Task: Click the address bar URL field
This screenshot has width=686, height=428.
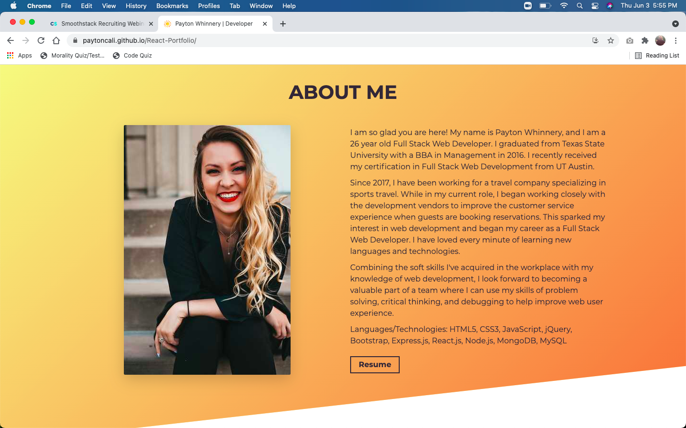Action: [x=333, y=40]
